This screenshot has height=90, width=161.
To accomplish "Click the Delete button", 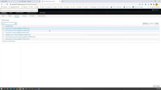I will tap(152, 23).
